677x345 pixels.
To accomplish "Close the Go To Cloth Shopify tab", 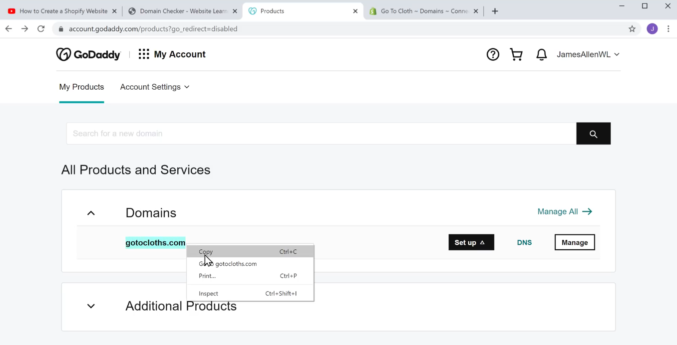I will point(475,11).
